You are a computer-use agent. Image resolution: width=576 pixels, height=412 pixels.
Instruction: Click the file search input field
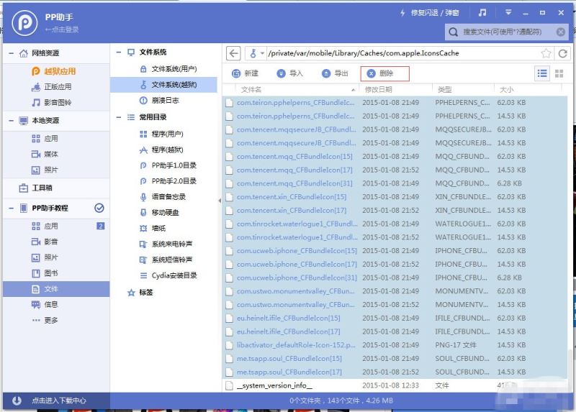point(508,32)
